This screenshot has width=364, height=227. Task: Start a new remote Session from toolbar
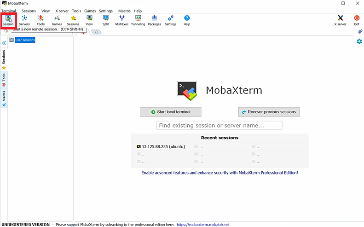(8, 20)
